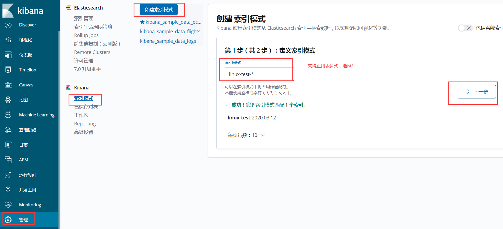Open the 可视化 chart icon
Screen dimensions: 503x229
coord(8,40)
